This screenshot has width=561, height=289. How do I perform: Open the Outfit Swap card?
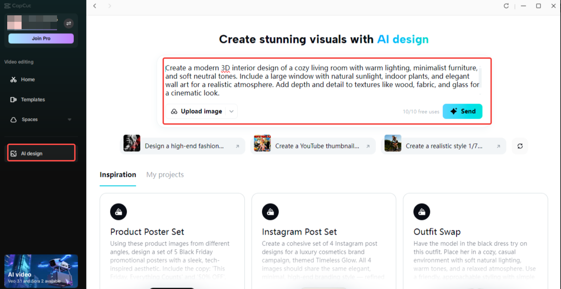pyautogui.click(x=475, y=241)
